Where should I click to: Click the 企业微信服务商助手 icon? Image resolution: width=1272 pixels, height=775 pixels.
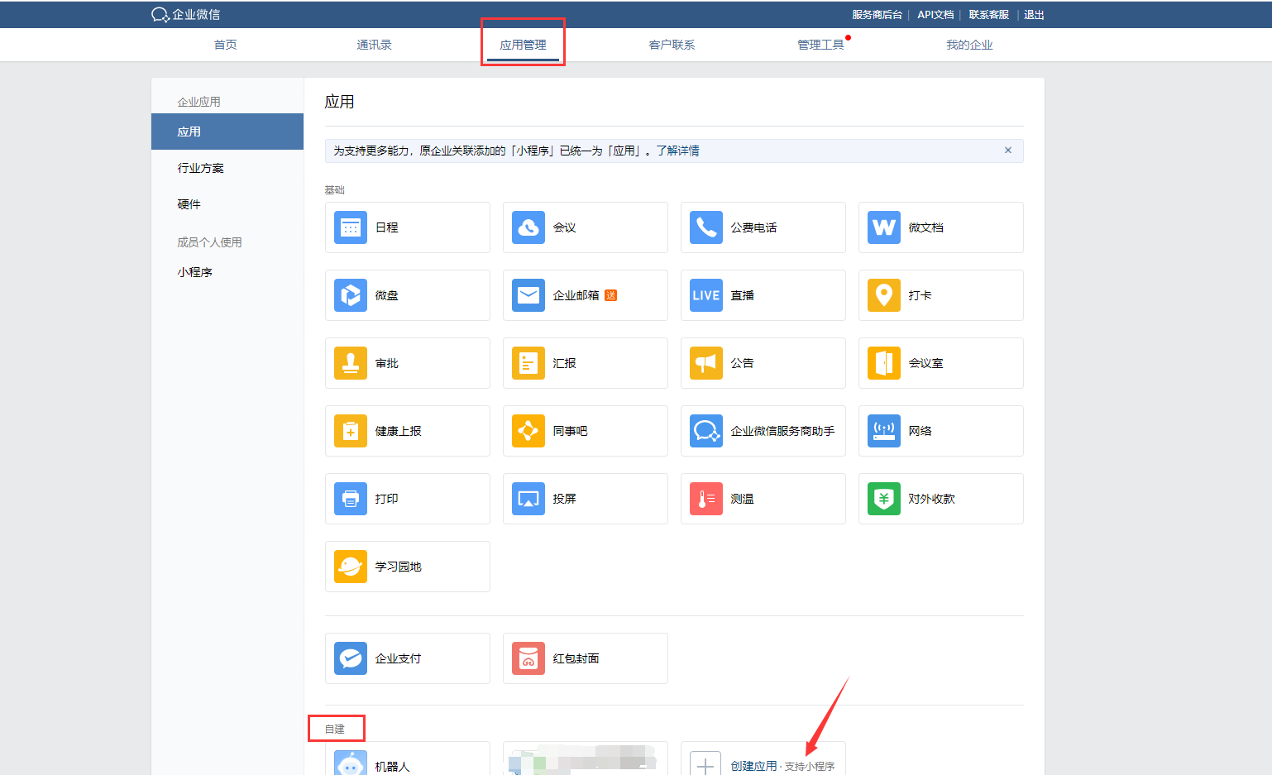click(x=706, y=431)
